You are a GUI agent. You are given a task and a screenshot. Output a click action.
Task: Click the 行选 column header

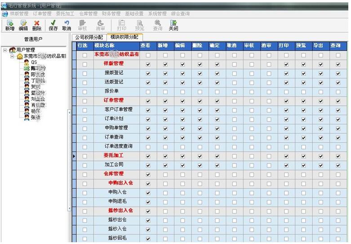pos(85,46)
